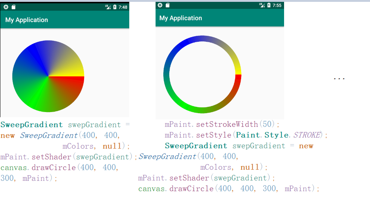Click the 'new' keyword in right code

point(306,146)
